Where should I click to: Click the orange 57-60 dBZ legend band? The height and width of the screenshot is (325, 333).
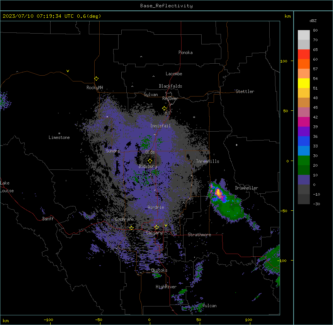pyautogui.click(x=304, y=64)
